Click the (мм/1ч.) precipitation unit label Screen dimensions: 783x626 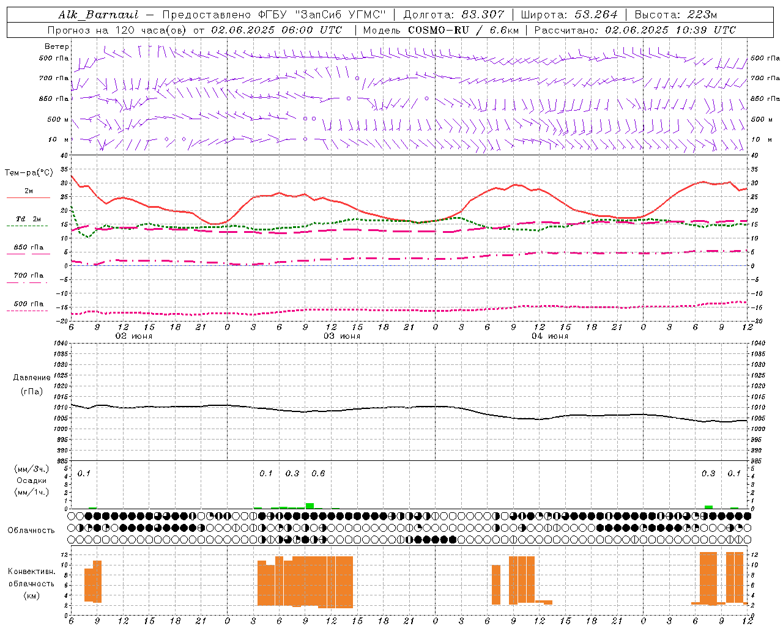(32, 492)
